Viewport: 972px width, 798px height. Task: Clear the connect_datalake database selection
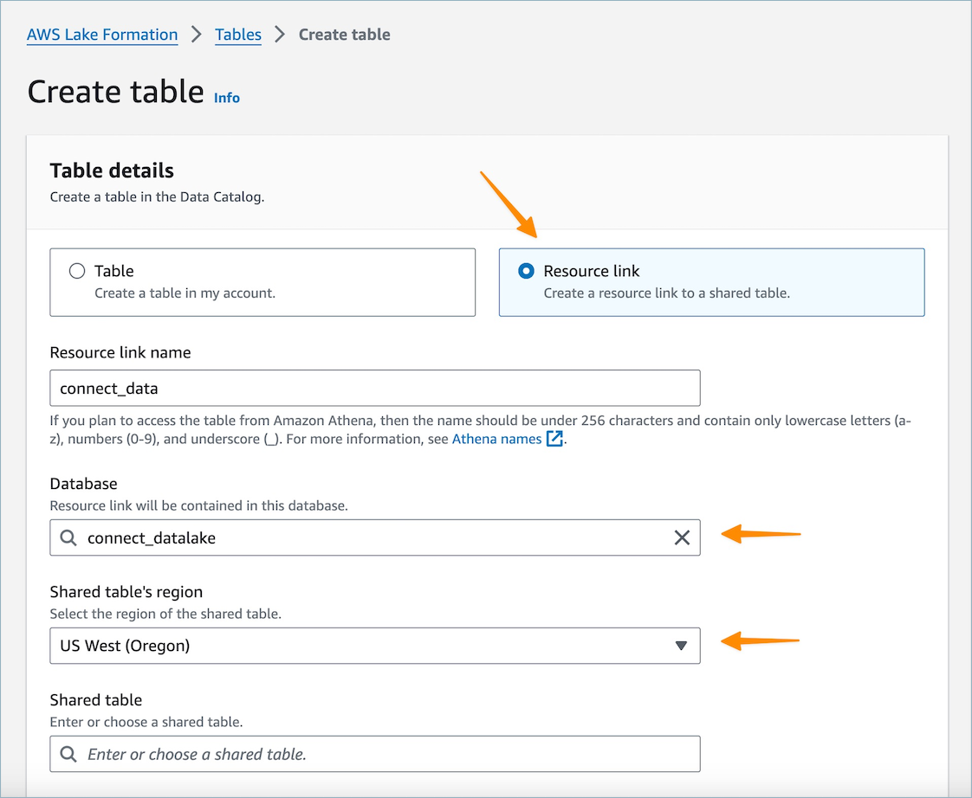coord(680,537)
